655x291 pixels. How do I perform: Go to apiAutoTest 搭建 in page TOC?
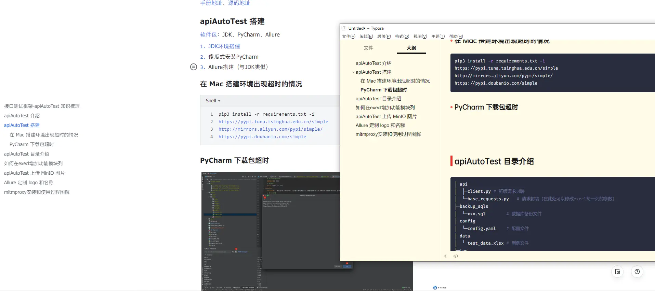coord(22,125)
